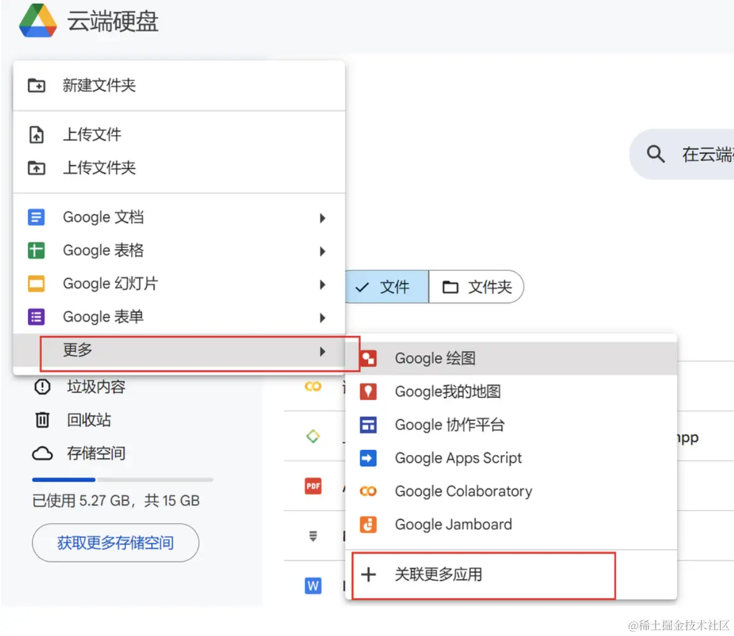The width and height of the screenshot is (734, 636).
Task: Open Google 协作平台 from the submenu
Action: [x=511, y=425]
